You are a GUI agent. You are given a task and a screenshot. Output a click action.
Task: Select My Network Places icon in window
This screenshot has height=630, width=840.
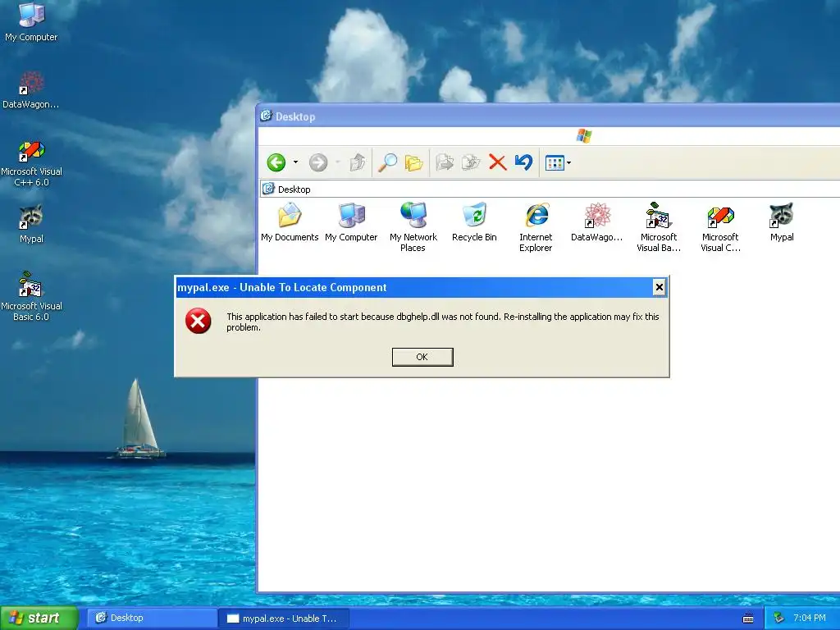click(x=413, y=227)
